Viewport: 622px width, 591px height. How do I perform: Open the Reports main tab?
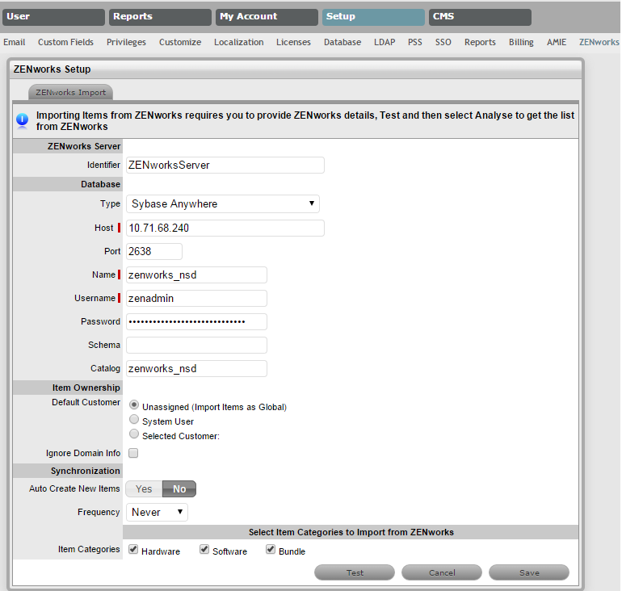pyautogui.click(x=159, y=17)
